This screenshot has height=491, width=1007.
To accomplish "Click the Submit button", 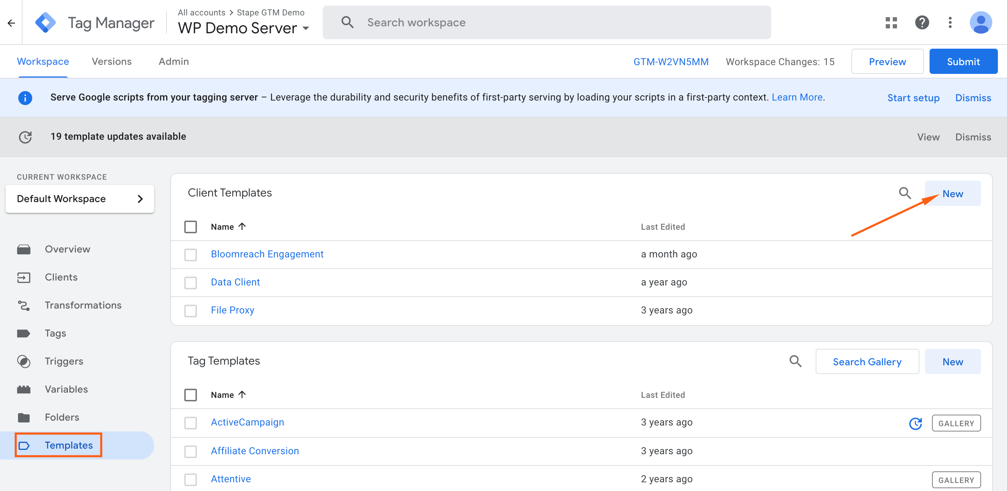I will click(x=963, y=62).
